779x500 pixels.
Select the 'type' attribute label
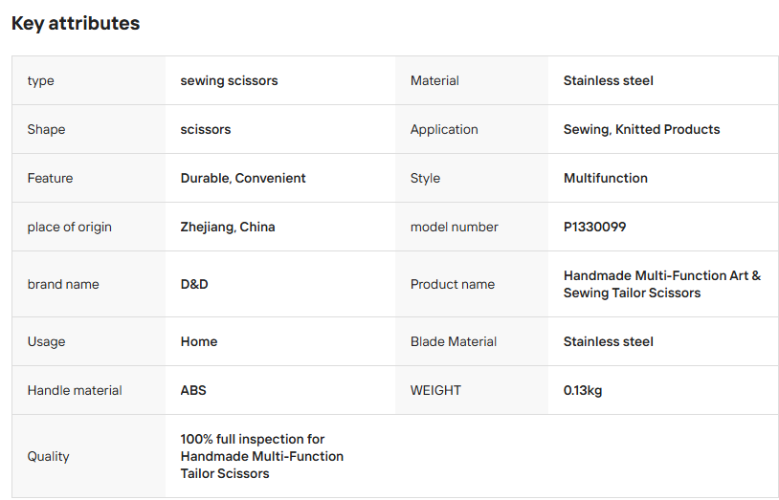[x=41, y=80]
